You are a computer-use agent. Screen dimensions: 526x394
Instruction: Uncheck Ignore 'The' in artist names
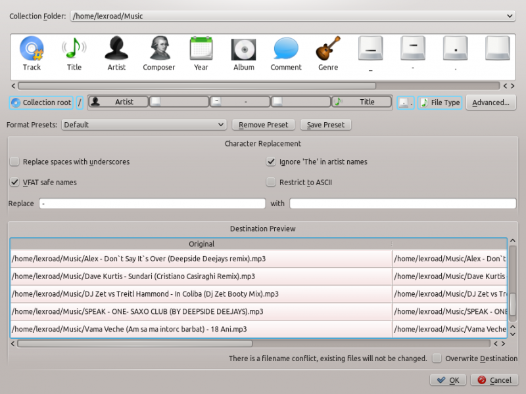[271, 162]
